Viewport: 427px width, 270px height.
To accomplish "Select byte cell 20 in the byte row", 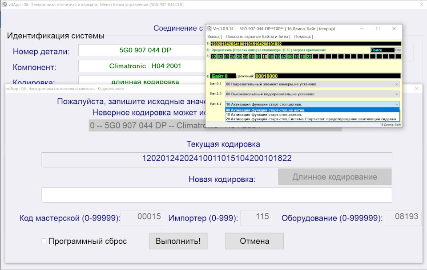I will 239,57.
